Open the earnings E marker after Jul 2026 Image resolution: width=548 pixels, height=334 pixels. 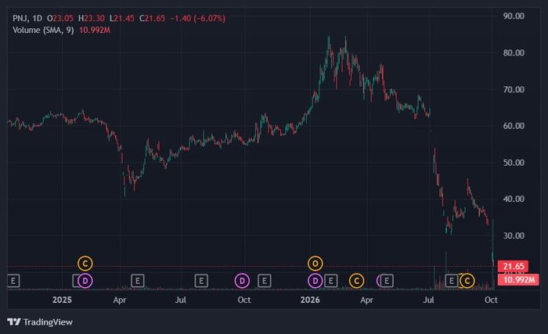(x=452, y=281)
